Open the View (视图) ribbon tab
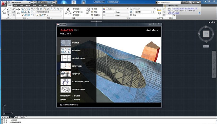This screenshot has width=217, height=124. pyautogui.click(x=34, y=5)
